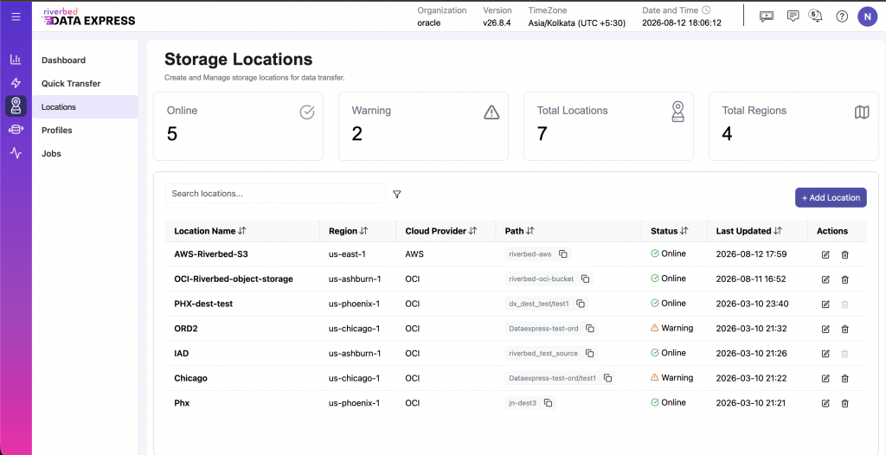Image resolution: width=886 pixels, height=455 pixels.
Task: Click the Warning summary card
Action: click(x=423, y=126)
